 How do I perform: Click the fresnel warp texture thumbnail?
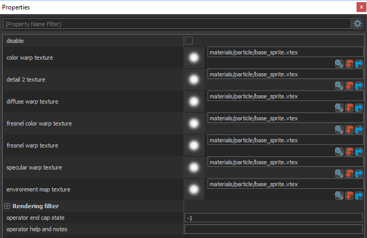194,145
